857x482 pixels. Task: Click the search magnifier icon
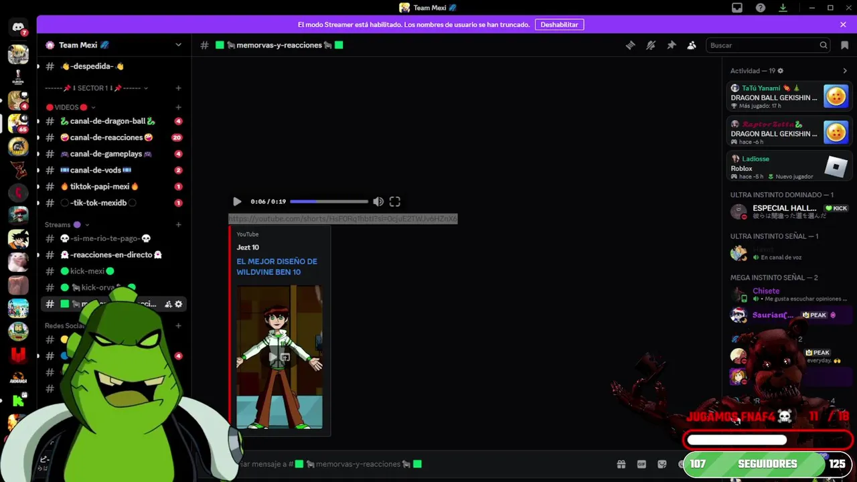tap(824, 45)
